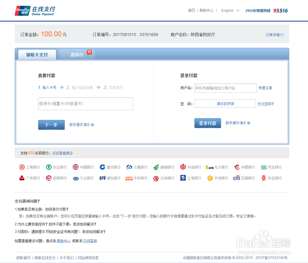Click hotline number 95516
The image size is (308, 263).
(280, 10)
